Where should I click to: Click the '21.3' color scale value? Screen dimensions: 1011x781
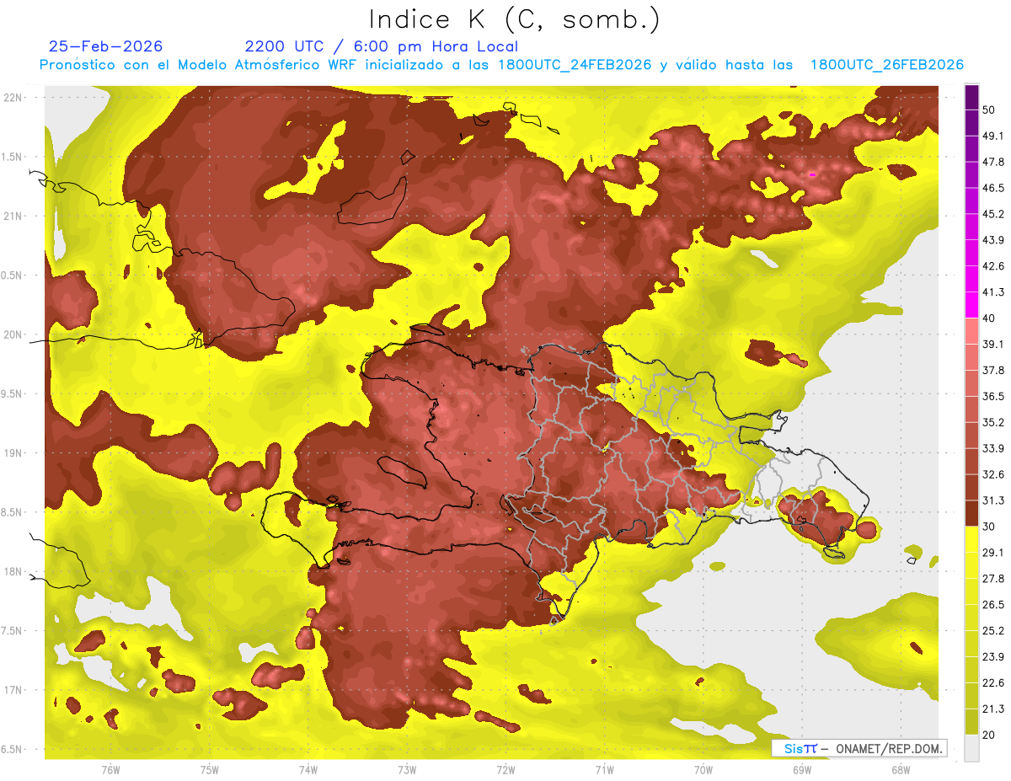(x=993, y=709)
